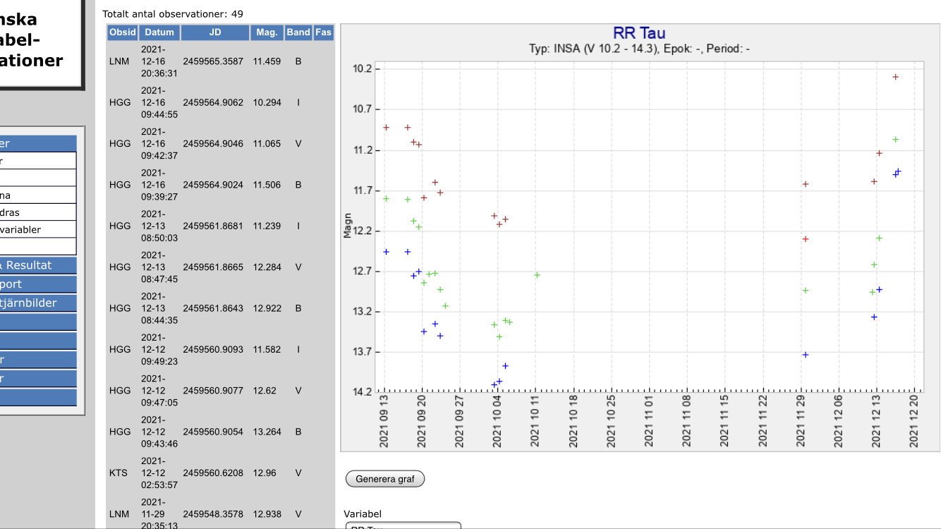This screenshot has width=941, height=529.
Task: Click the lone green point at 2021 10 11
Action: click(537, 275)
